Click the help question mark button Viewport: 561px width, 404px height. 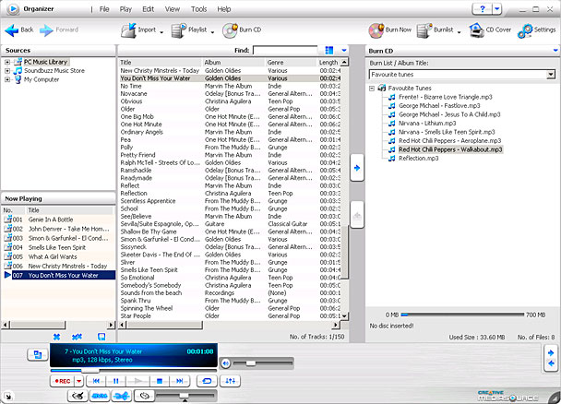click(483, 9)
